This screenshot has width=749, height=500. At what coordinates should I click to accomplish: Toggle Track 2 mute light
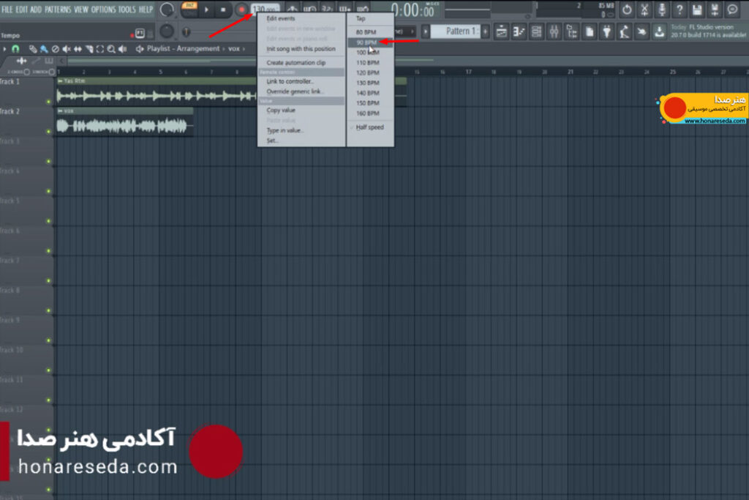(x=48, y=131)
